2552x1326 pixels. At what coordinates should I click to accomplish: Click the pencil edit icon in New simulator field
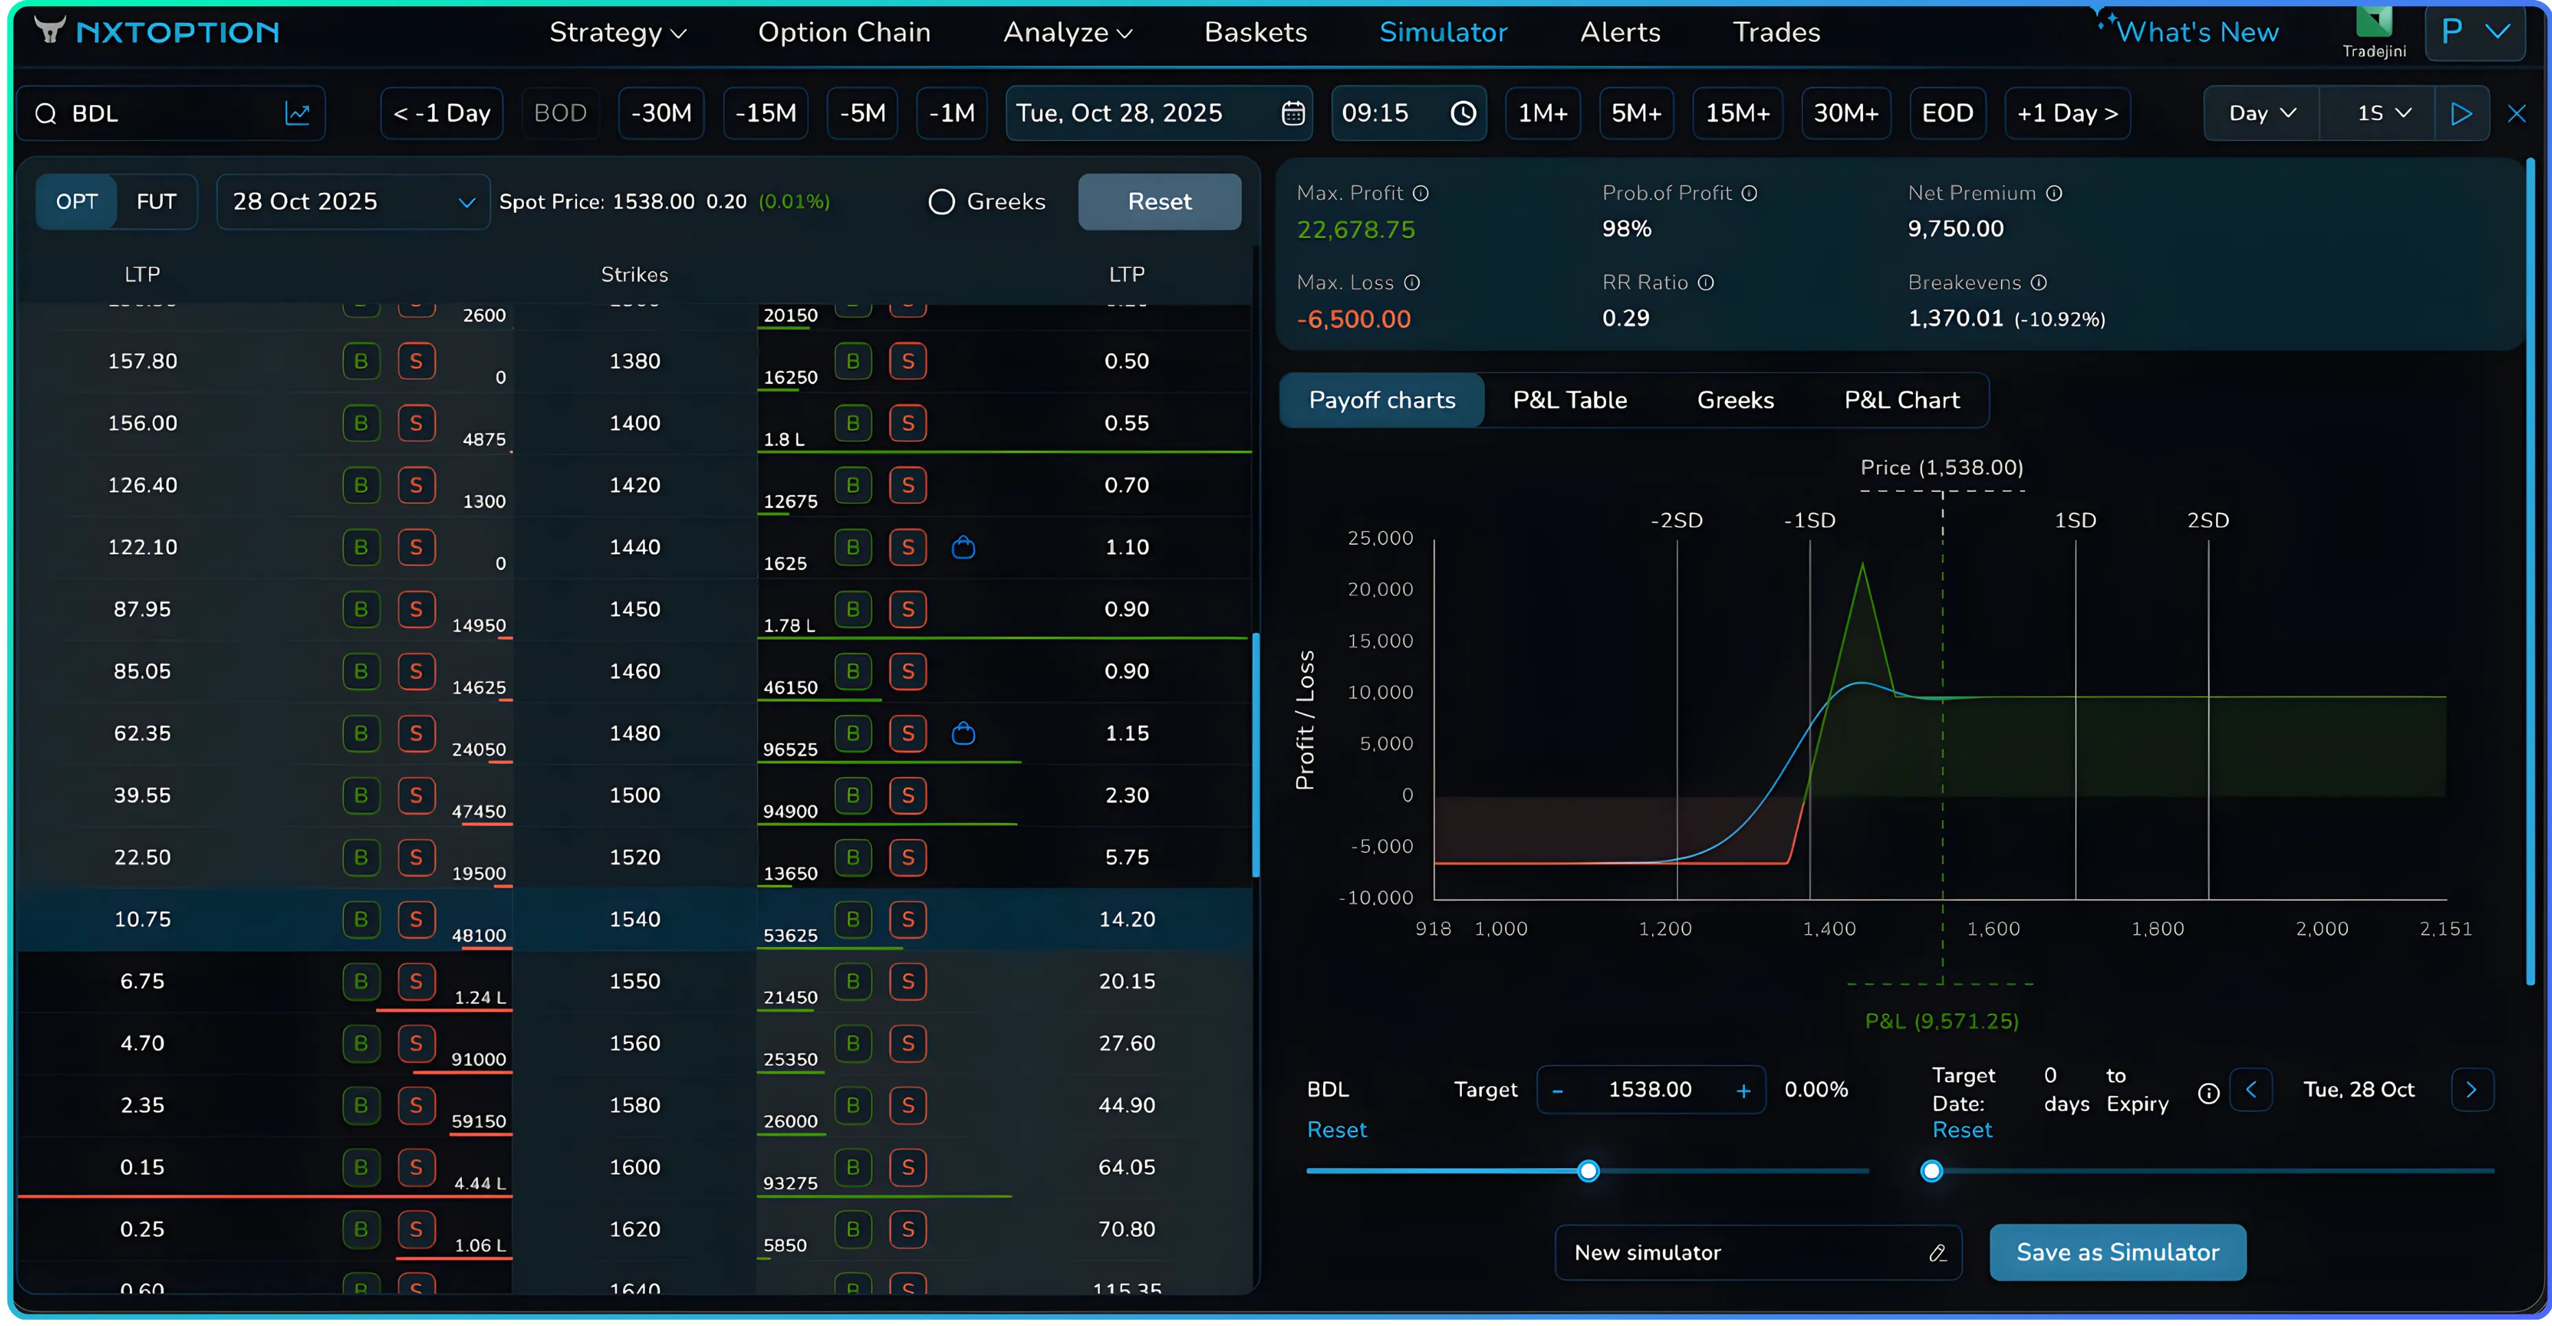click(1936, 1253)
